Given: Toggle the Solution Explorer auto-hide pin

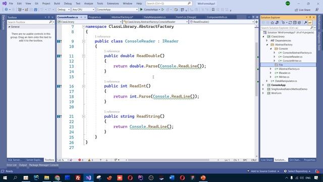Looking at the screenshot, I should tap(310, 17).
